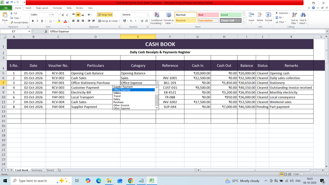Open Conditional Formatting
Image resolution: width=329 pixels, height=185 pixels.
156,18
